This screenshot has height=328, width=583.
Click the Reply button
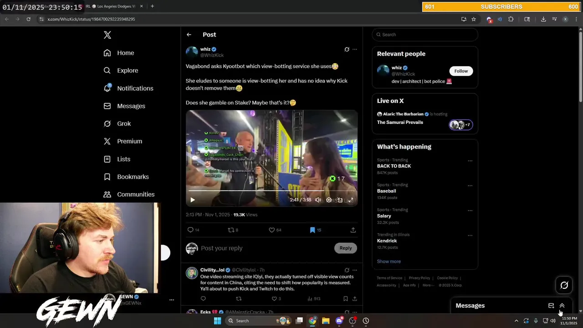346,248
